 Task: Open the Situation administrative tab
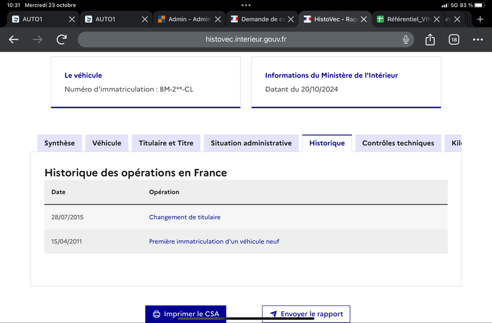coord(251,143)
